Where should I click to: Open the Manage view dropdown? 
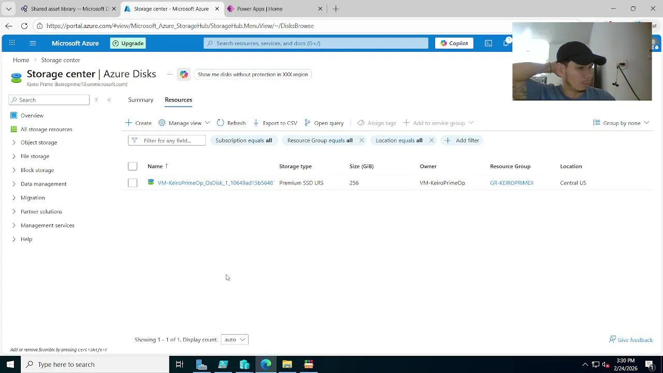tap(184, 123)
